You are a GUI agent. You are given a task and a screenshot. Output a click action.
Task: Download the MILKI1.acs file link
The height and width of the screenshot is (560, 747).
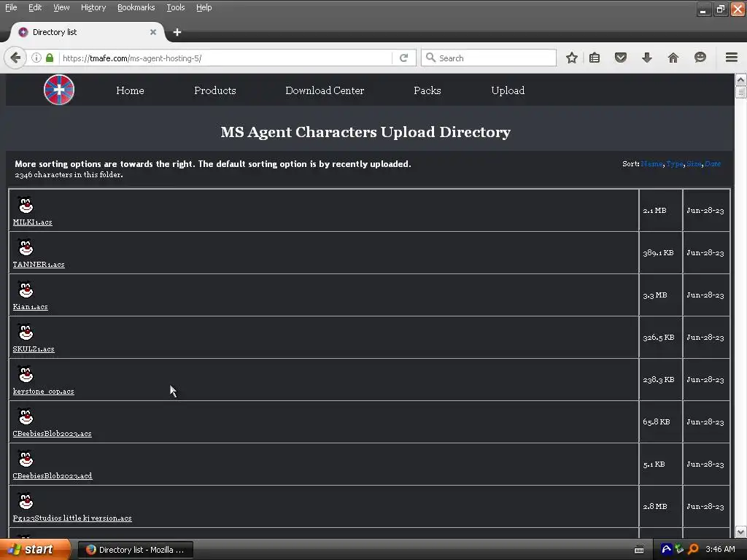coord(32,222)
